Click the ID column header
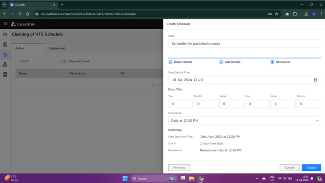325x183 pixels. coord(122,73)
